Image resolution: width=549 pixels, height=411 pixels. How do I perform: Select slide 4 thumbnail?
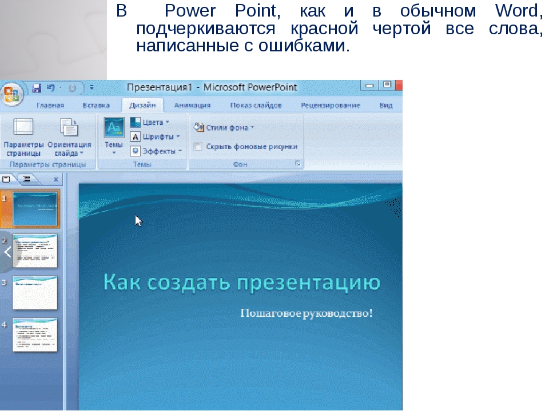(x=35, y=335)
